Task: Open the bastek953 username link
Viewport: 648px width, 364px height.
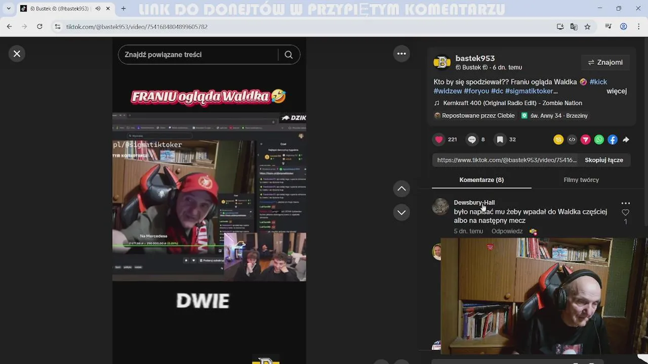Action: click(x=475, y=58)
